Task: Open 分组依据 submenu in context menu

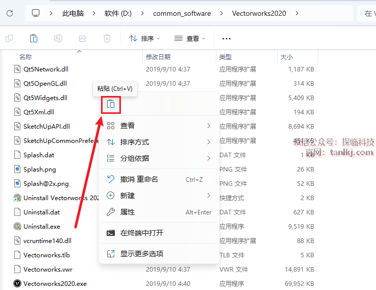Action: pyautogui.click(x=159, y=158)
